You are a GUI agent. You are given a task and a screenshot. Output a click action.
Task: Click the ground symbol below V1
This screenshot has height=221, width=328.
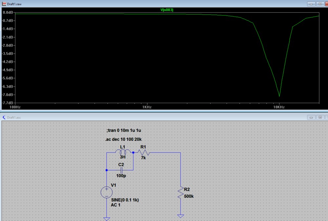point(107,219)
